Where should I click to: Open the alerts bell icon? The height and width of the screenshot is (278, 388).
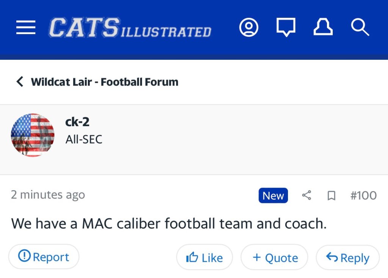[322, 28]
